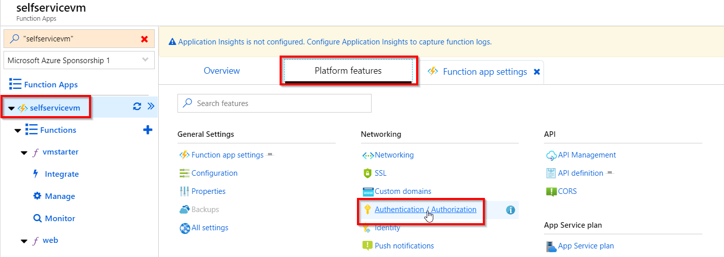724x257 pixels.
Task: Open the Custom domains link
Action: pos(403,191)
